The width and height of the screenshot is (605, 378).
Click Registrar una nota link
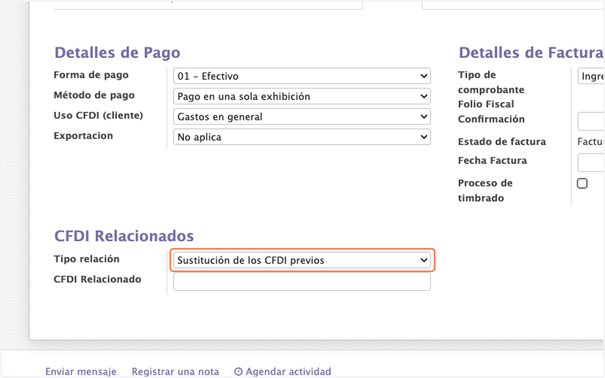tap(175, 371)
